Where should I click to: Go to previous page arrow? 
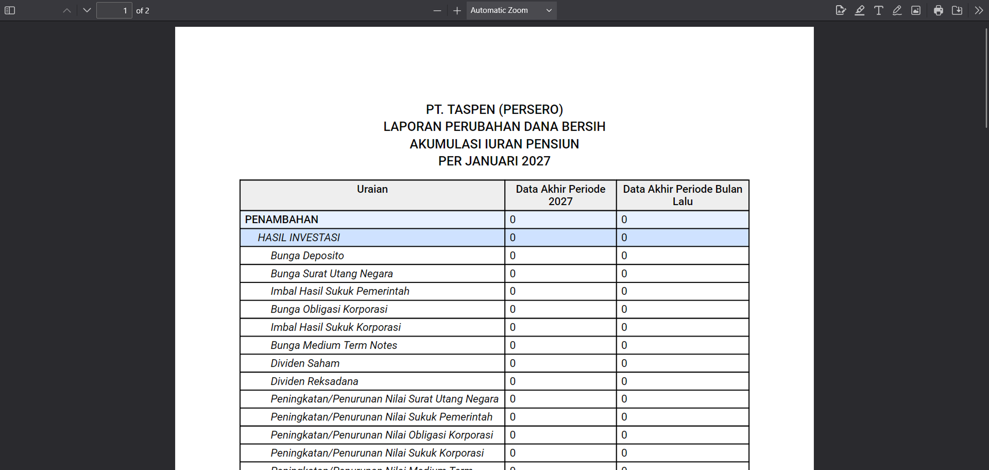click(x=67, y=10)
